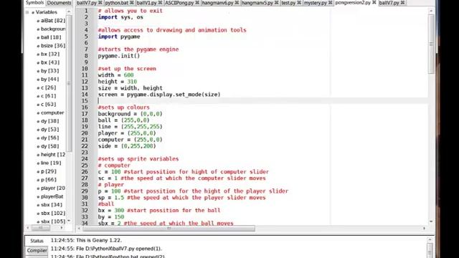Close the ballV1.py tab
This screenshot has width=459, height=258.
coord(161,3)
